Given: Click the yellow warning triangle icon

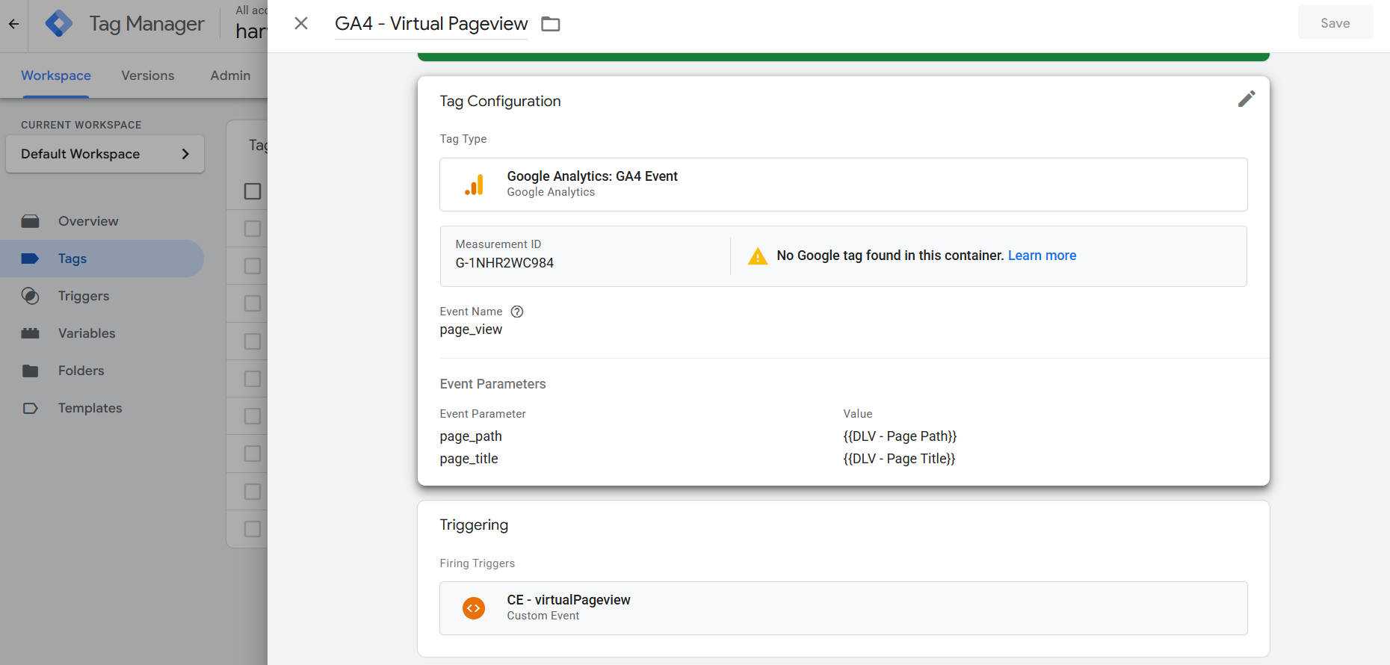Looking at the screenshot, I should [x=758, y=256].
